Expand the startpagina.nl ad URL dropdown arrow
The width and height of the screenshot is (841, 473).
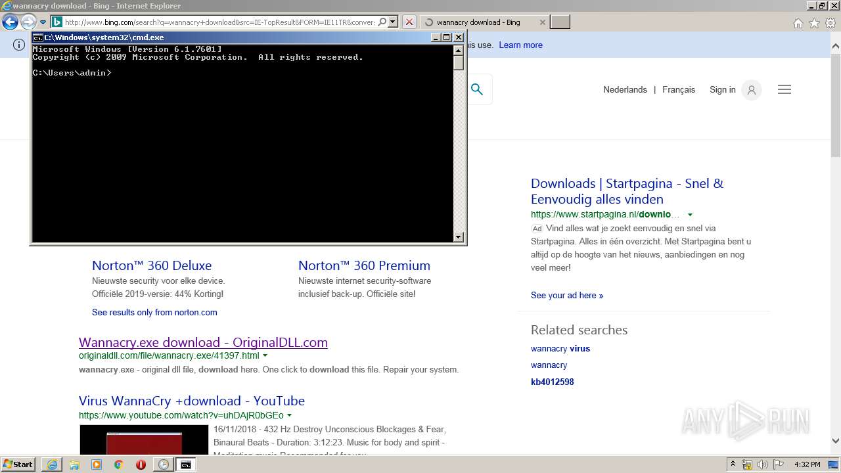(x=690, y=215)
